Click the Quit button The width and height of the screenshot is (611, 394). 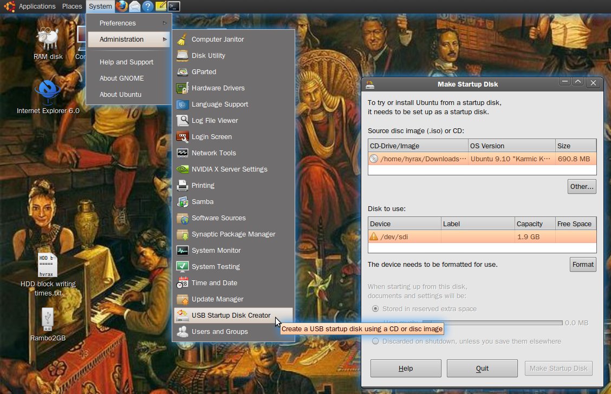(x=482, y=369)
